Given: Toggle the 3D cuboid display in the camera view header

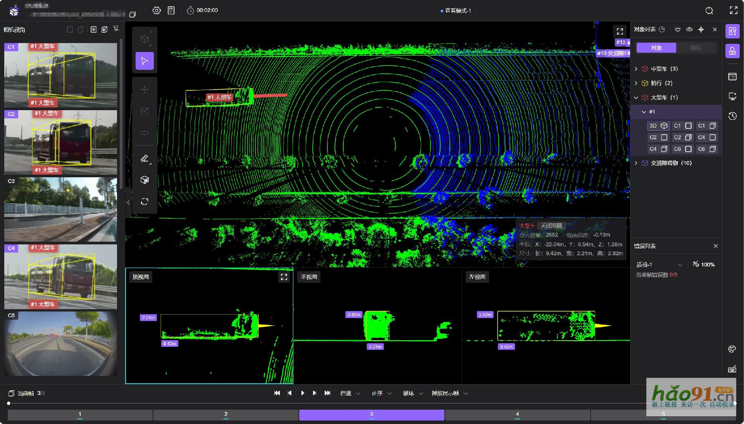Looking at the screenshot, I should tap(81, 29).
